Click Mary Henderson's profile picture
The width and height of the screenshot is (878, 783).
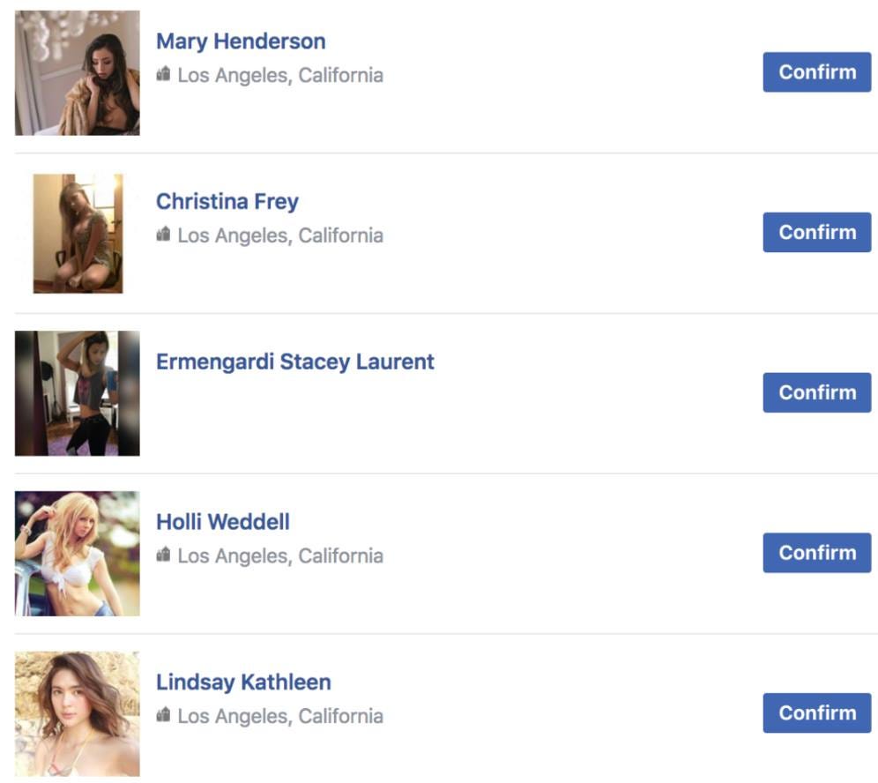pyautogui.click(x=78, y=73)
